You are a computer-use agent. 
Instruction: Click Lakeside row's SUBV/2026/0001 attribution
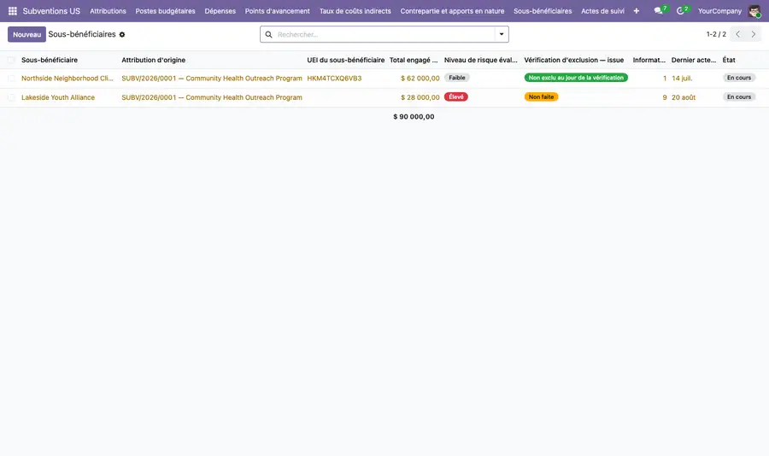pos(212,97)
